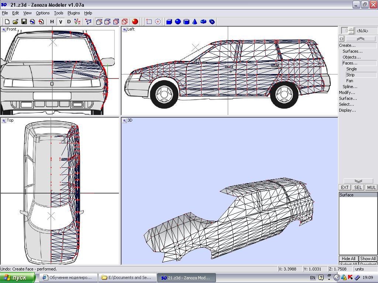
Task: Click the dashed square selection icon
Action: [149, 22]
